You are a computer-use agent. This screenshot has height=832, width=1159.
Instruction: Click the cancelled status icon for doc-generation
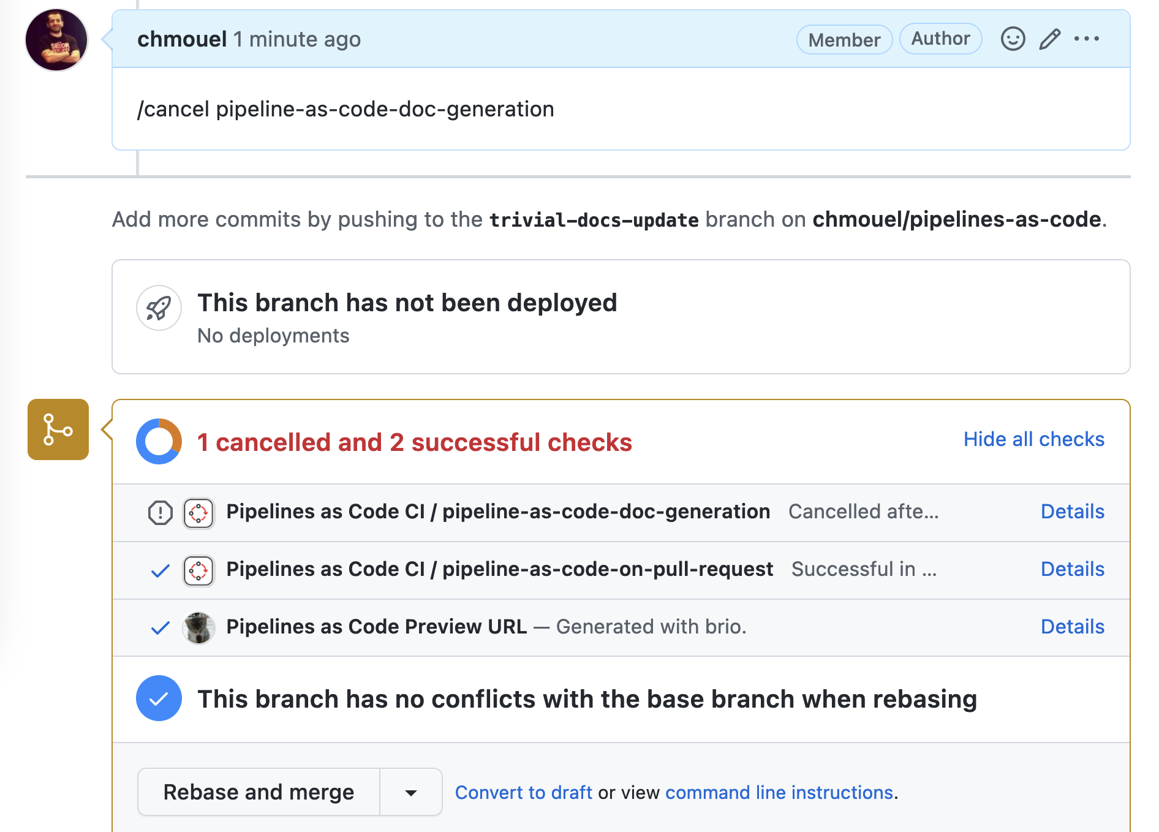(x=160, y=513)
